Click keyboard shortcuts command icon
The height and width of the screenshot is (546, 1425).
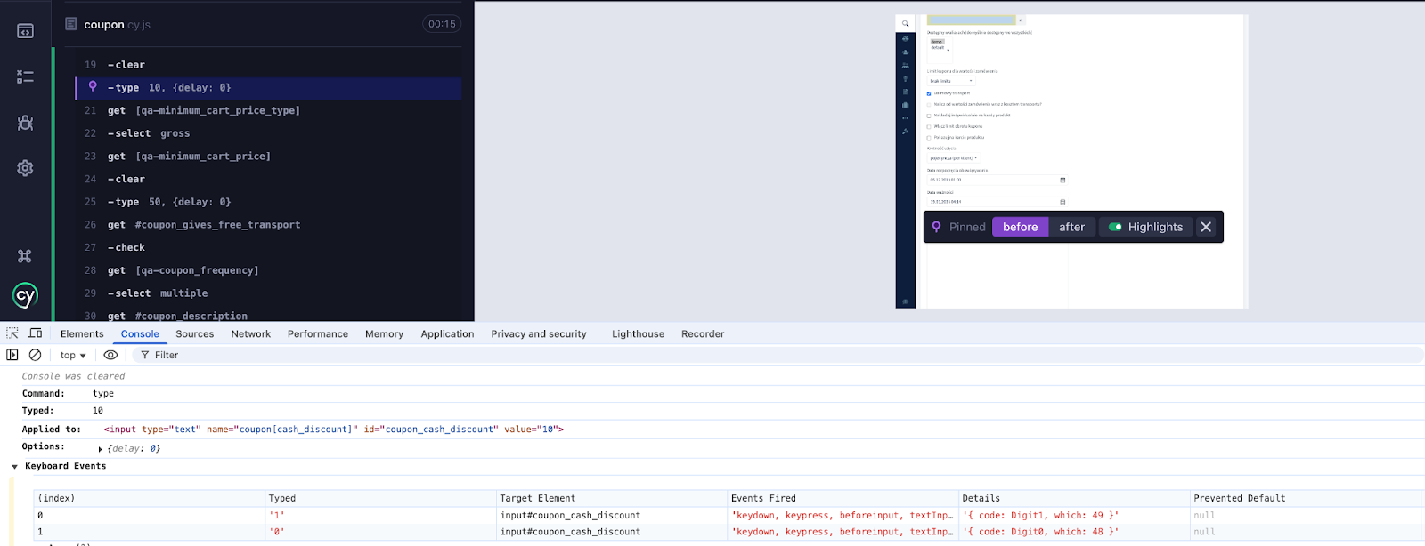[x=25, y=256]
